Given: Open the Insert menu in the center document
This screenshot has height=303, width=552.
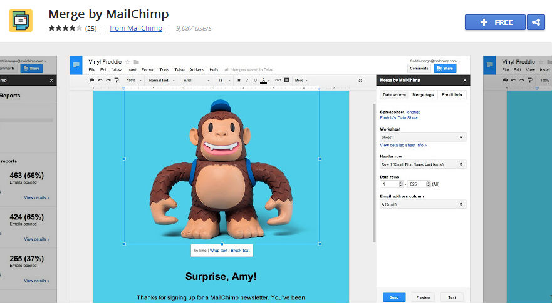Looking at the screenshot, I should 132,70.
